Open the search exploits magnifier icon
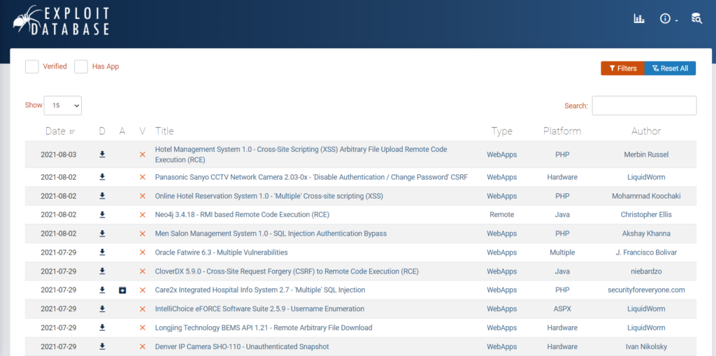This screenshot has width=716, height=356. click(x=696, y=19)
